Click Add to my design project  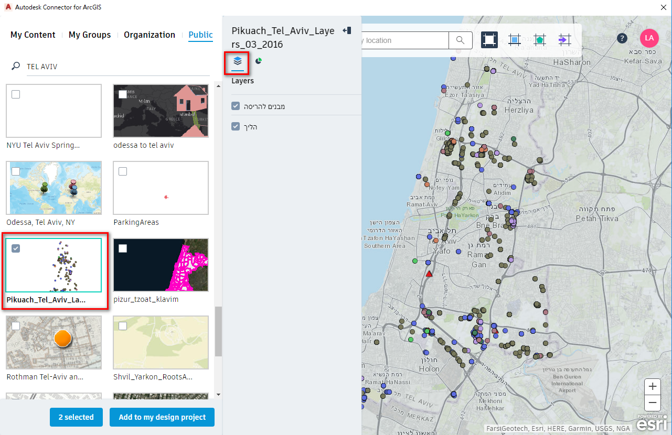[x=162, y=417]
